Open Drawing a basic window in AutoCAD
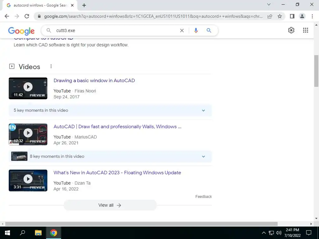 tap(94, 81)
